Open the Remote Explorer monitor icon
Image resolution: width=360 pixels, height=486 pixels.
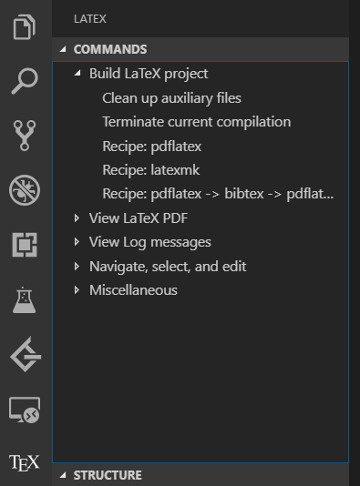(x=25, y=410)
